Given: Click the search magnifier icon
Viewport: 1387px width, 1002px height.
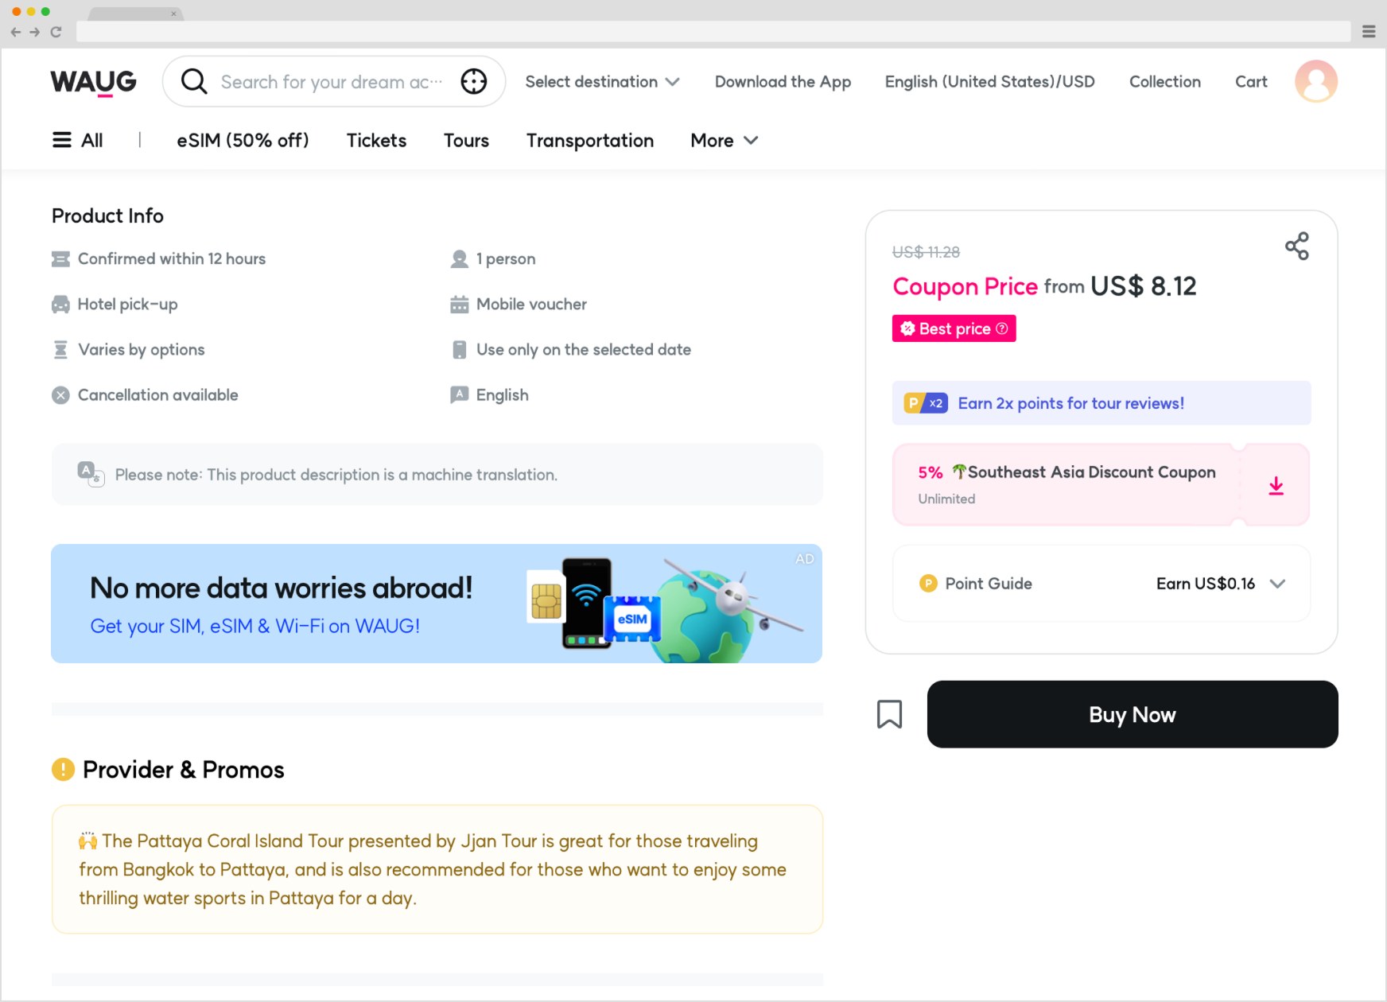Looking at the screenshot, I should coord(194,81).
